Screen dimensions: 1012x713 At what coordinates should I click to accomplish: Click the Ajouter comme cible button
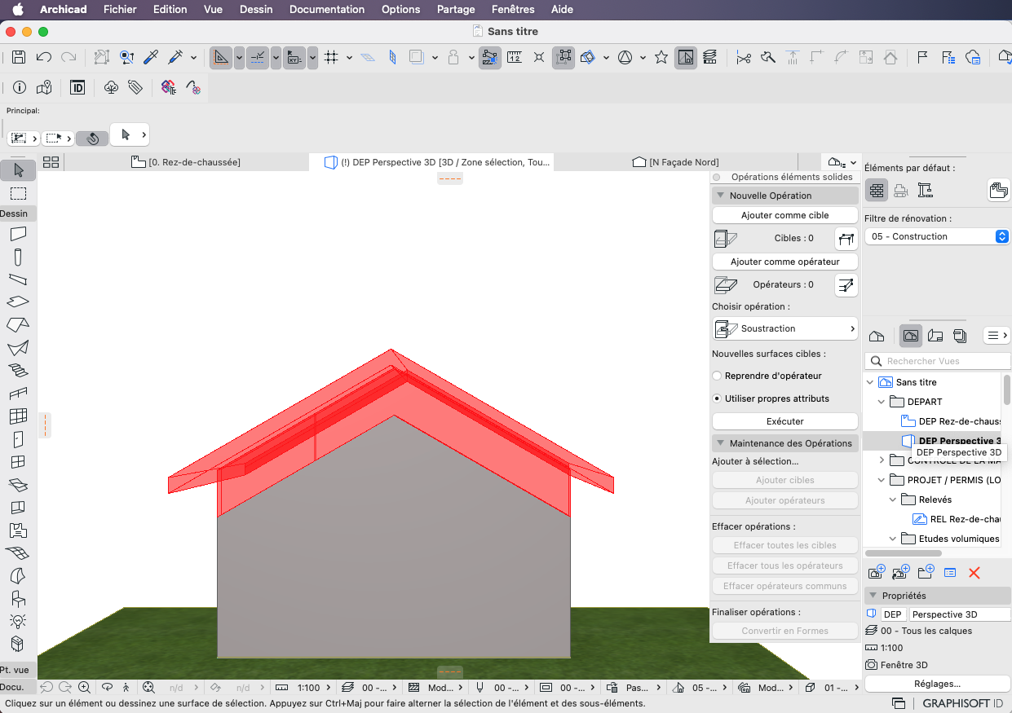(785, 215)
